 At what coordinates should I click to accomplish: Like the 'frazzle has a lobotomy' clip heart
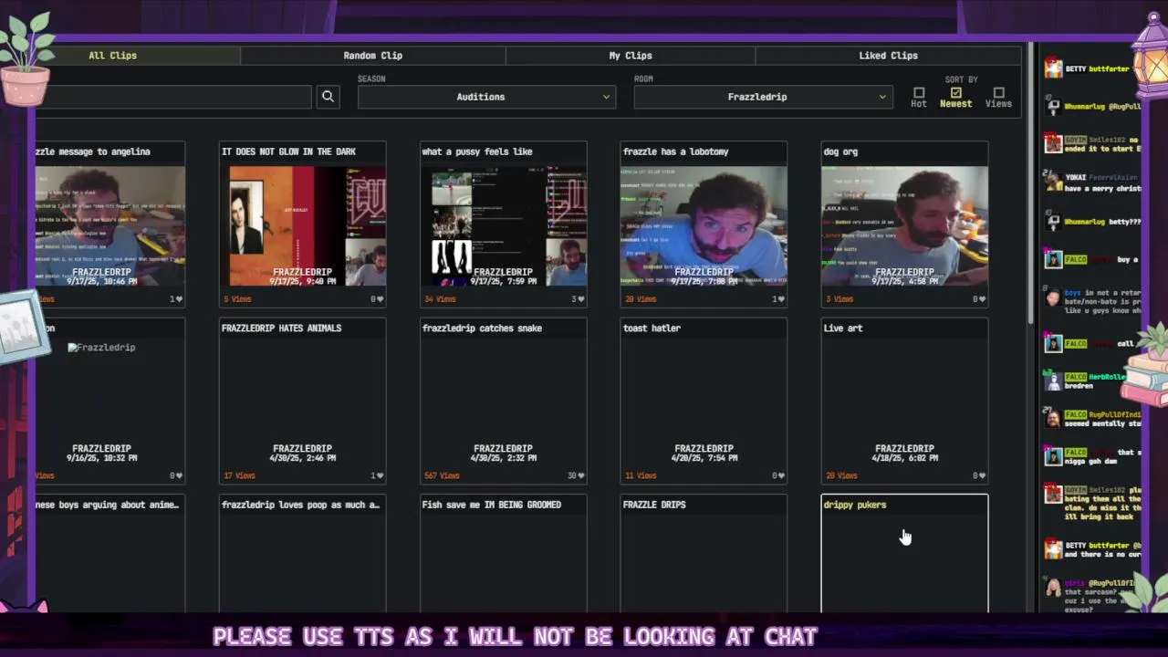[x=779, y=299]
